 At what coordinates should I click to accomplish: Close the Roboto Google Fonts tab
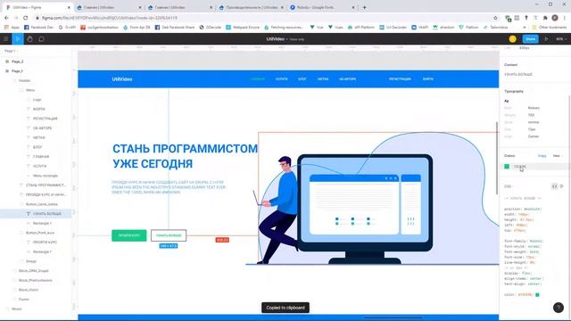coord(353,7)
